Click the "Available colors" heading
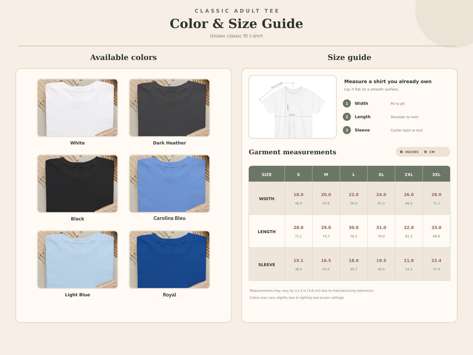This screenshot has width=473, height=355. pos(123,58)
